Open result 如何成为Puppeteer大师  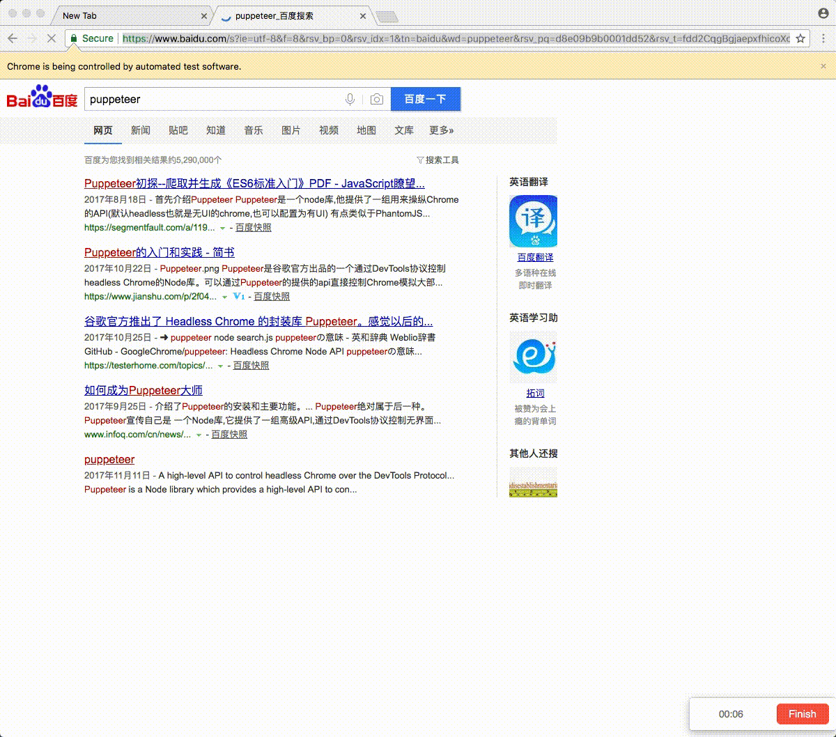[144, 391]
